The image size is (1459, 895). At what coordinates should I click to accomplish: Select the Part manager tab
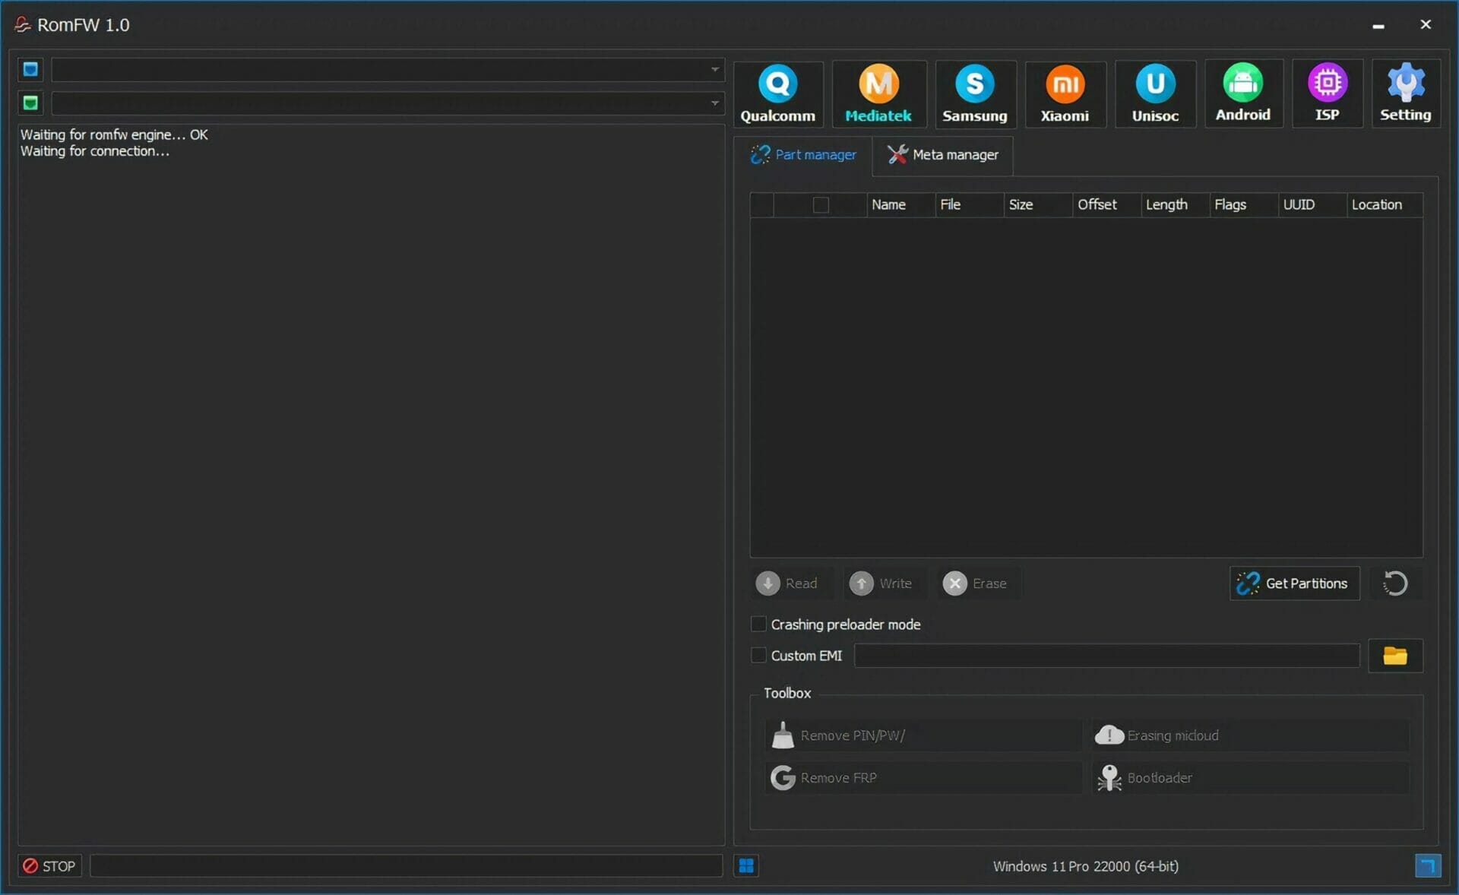[x=803, y=155]
